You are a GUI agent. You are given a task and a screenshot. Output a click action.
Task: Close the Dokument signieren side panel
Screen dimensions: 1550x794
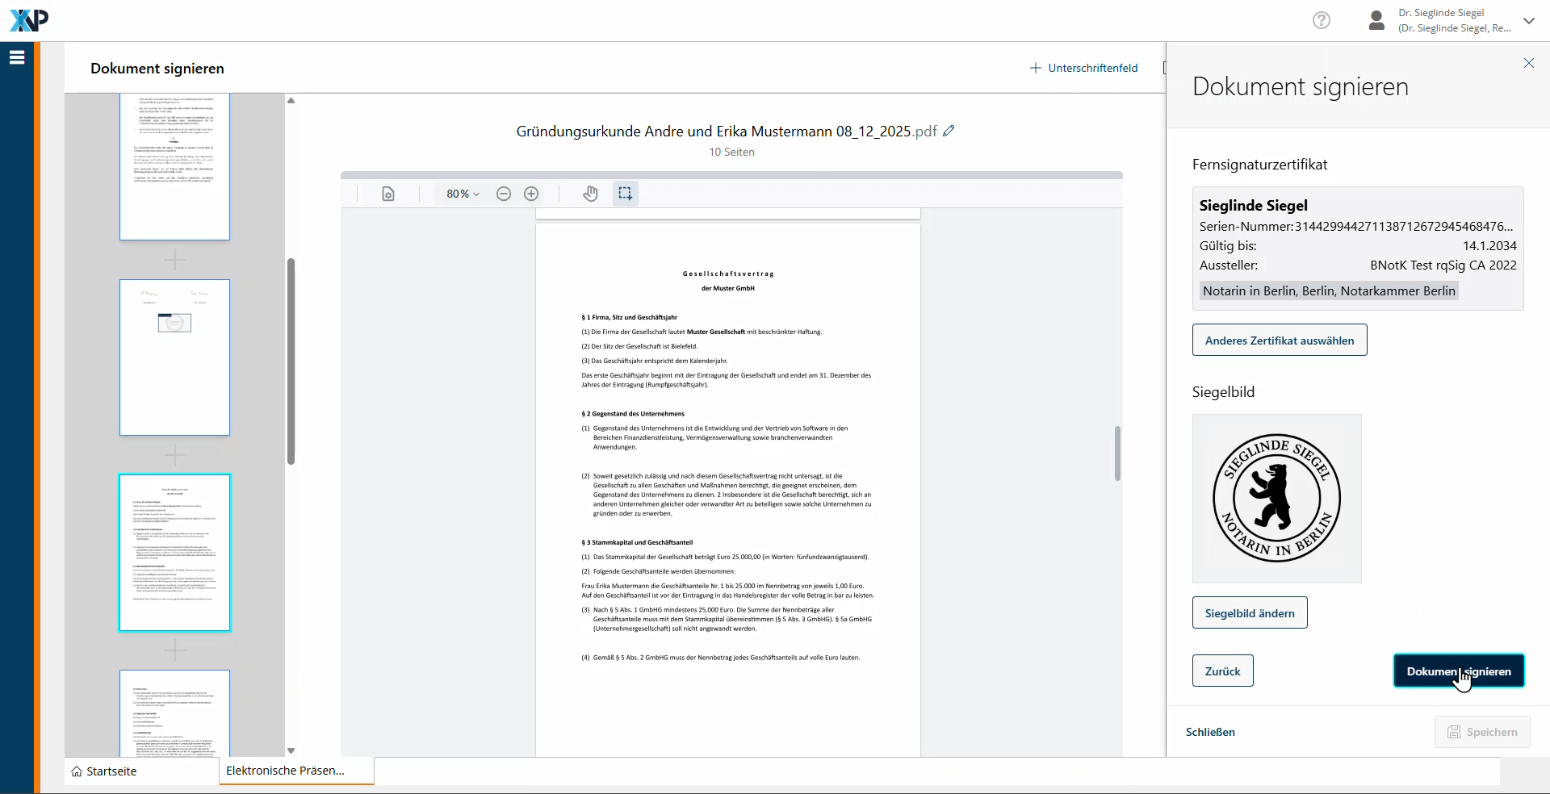(x=1528, y=63)
